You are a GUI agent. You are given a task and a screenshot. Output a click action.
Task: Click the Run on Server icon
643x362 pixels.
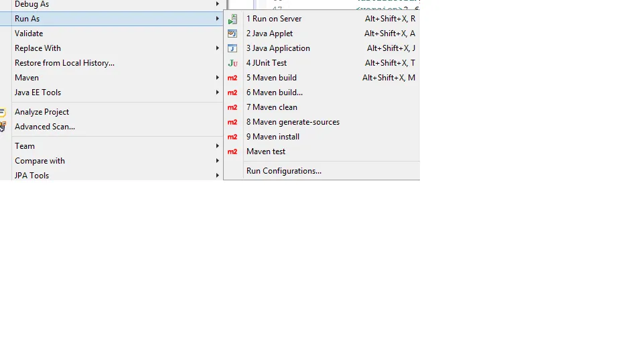[x=232, y=19]
